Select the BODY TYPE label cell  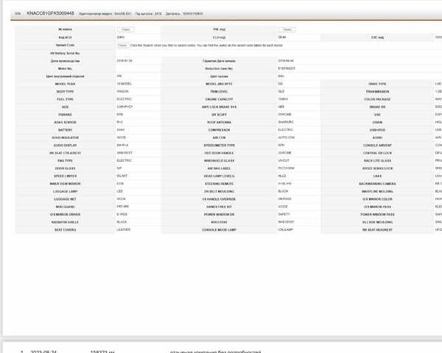tap(65, 91)
